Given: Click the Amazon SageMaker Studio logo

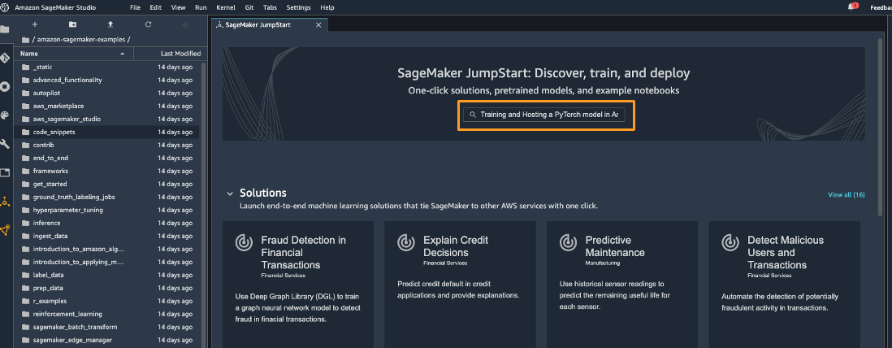Looking at the screenshot, I should (6, 7).
